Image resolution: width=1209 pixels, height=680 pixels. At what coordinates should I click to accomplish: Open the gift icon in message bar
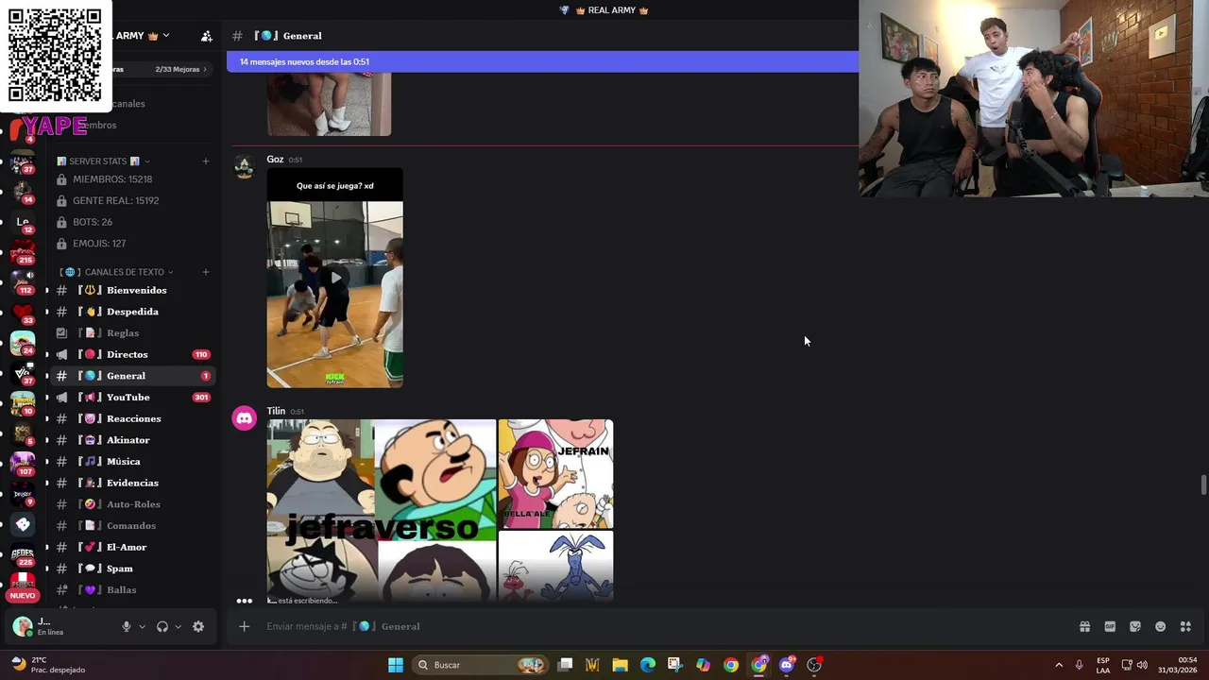click(x=1084, y=626)
